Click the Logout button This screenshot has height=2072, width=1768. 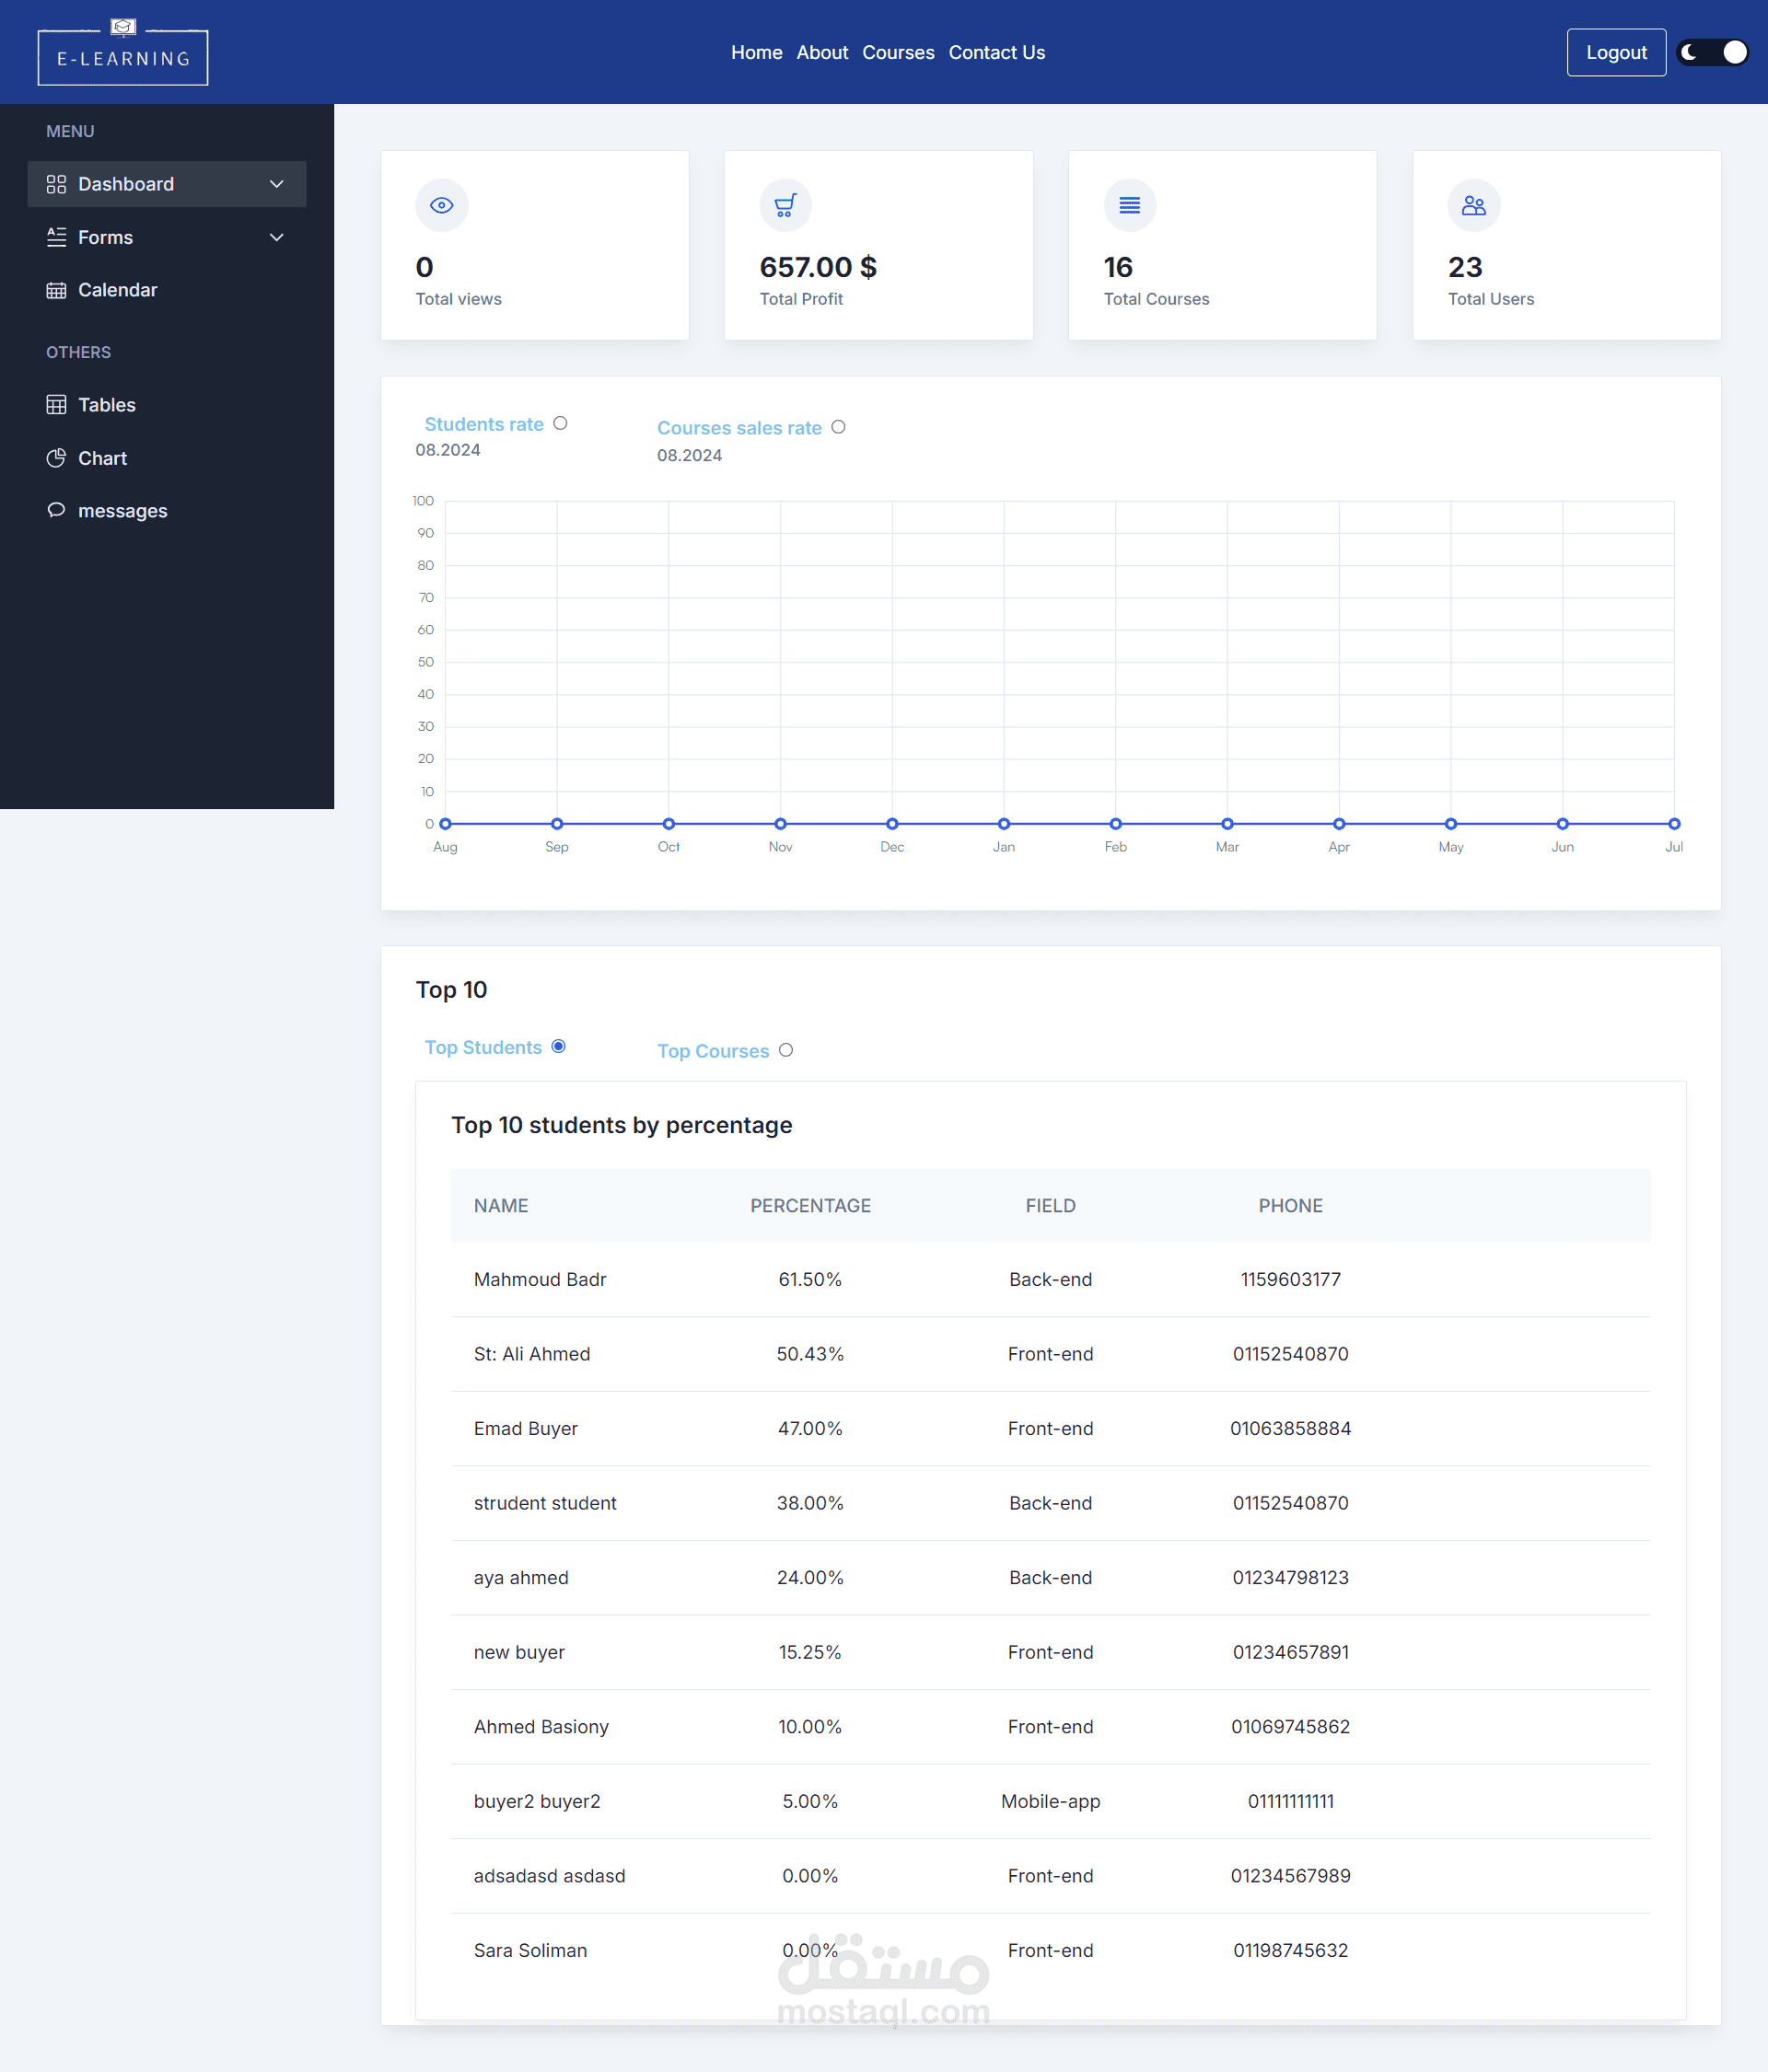(x=1615, y=52)
